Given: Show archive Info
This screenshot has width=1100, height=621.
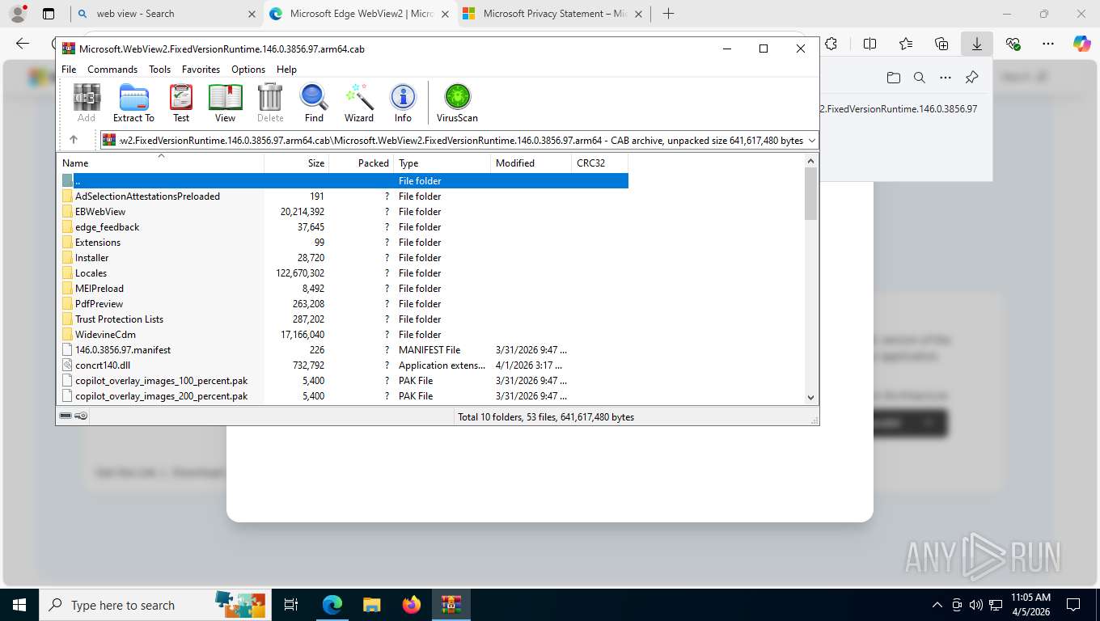Looking at the screenshot, I should (403, 103).
